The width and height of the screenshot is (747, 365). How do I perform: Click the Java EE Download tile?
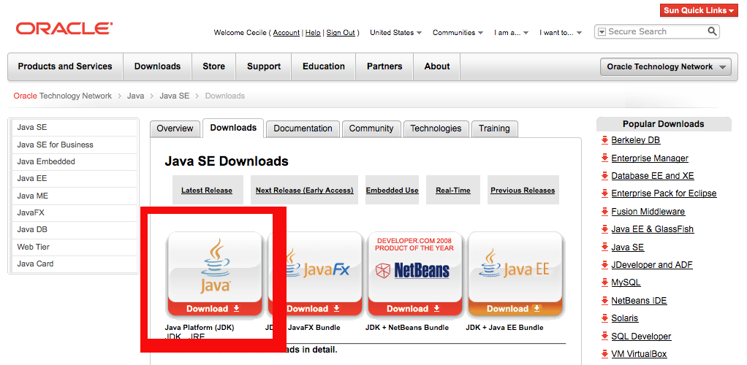515,274
